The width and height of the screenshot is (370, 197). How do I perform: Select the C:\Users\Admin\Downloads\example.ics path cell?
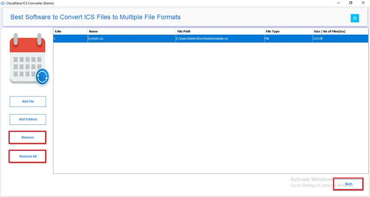click(x=220, y=39)
